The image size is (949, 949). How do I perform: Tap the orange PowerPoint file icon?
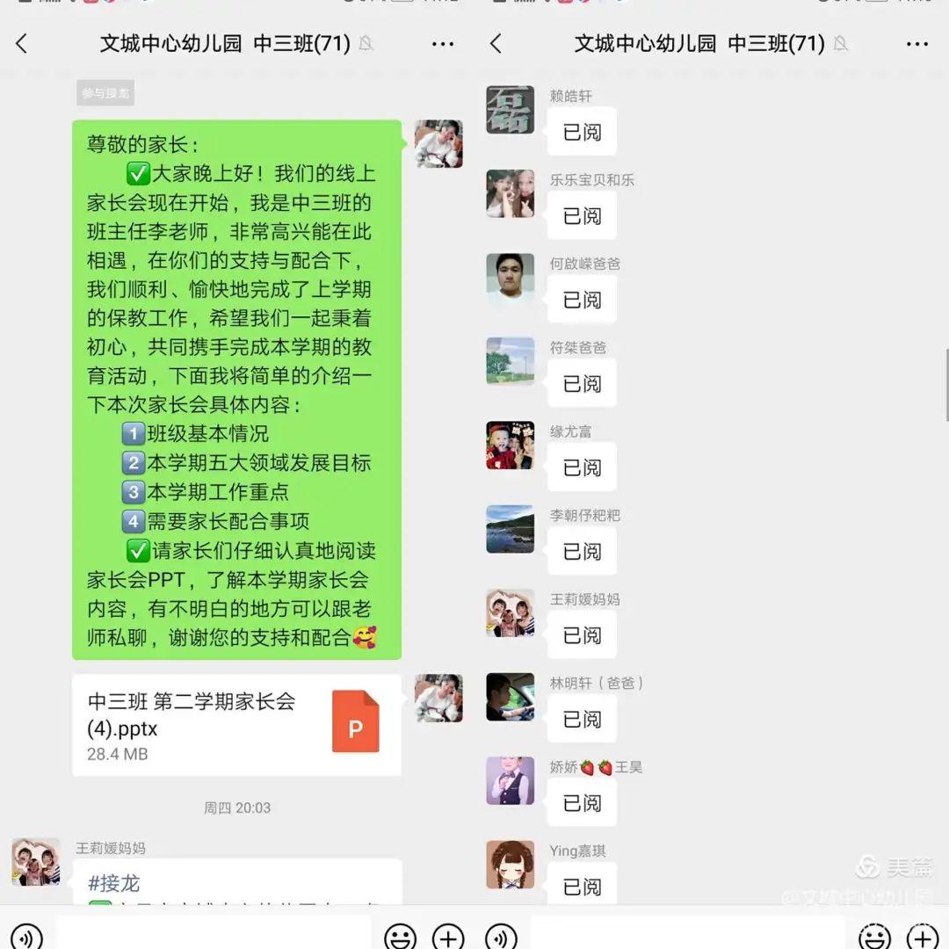[x=356, y=721]
